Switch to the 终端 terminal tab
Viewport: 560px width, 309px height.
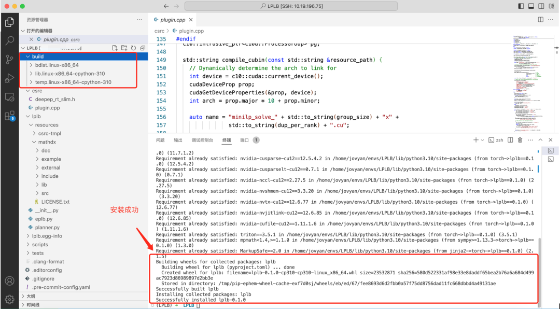[227, 140]
